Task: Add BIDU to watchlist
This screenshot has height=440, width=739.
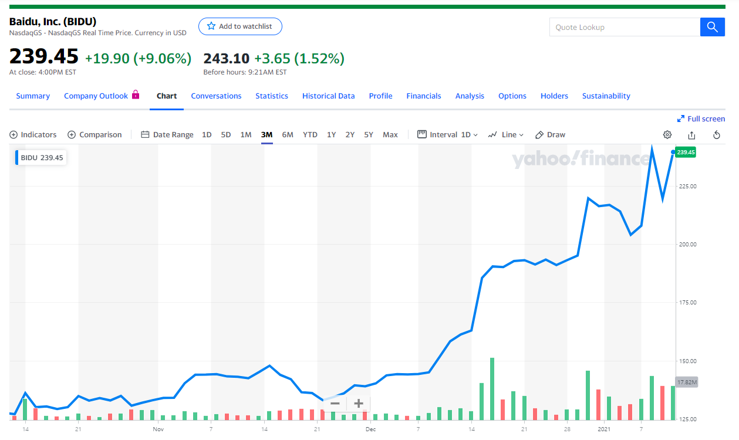Action: [240, 26]
